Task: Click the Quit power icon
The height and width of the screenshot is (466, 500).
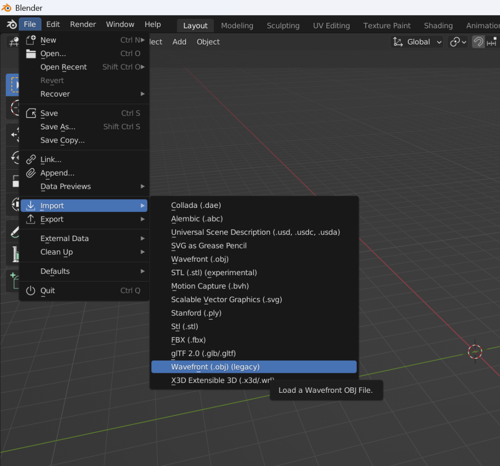Action: click(31, 290)
